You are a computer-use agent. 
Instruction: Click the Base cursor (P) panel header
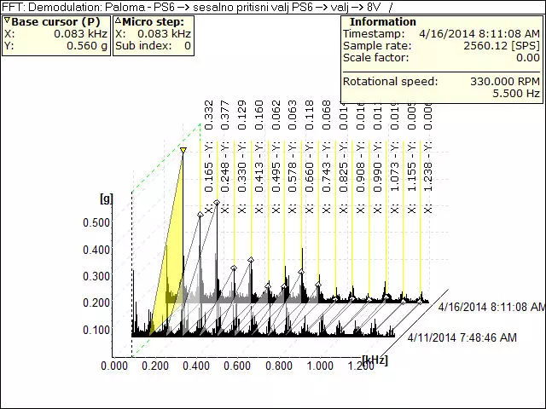(55, 21)
